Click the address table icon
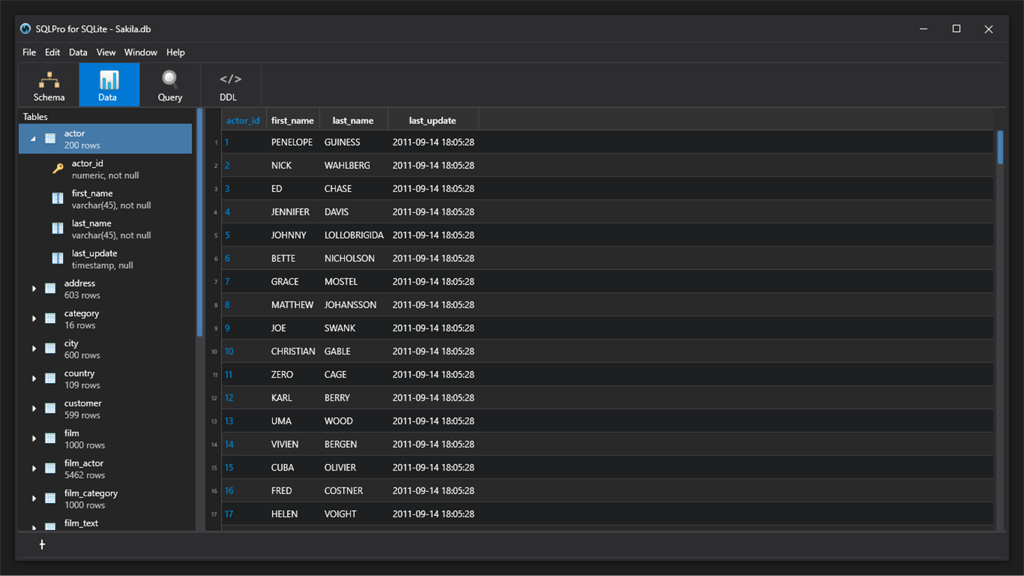Image resolution: width=1024 pixels, height=576 pixels. [x=51, y=288]
